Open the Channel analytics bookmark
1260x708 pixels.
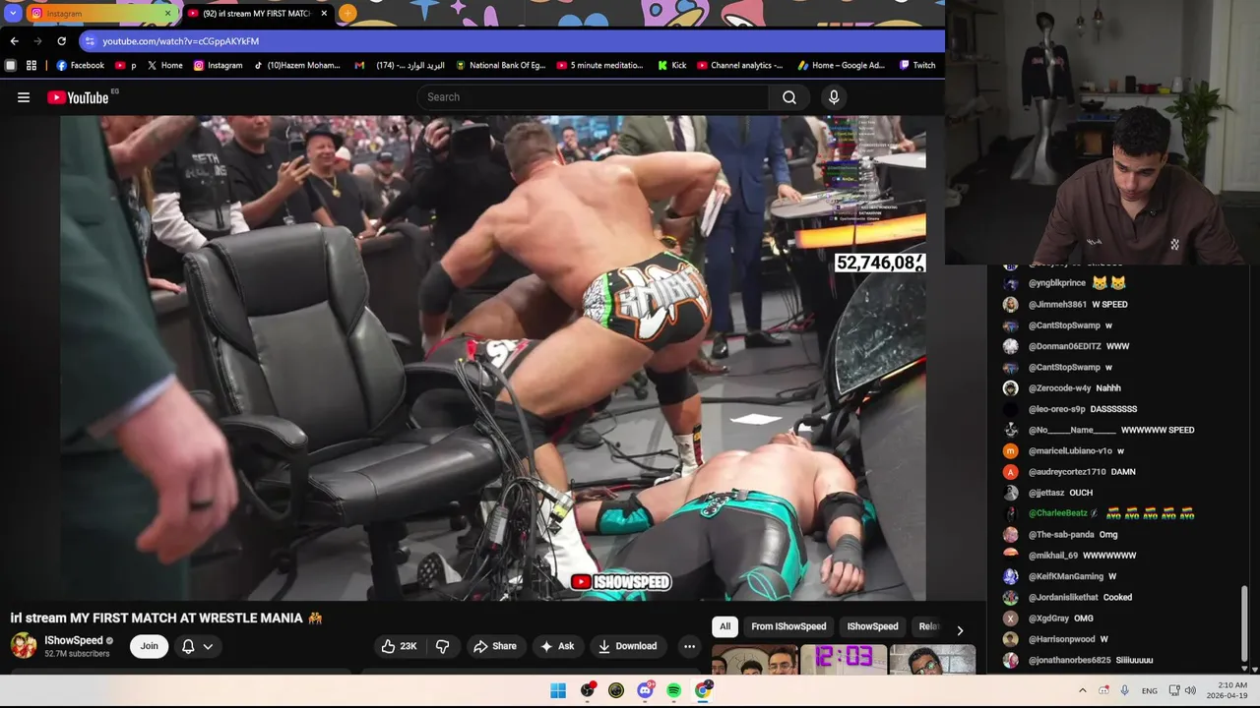tap(739, 66)
